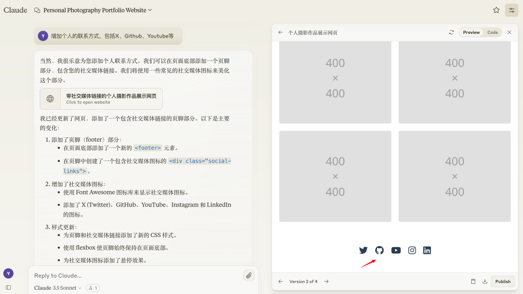Click the LinkedIn icon in the site footer
This screenshot has height=294, width=523.
[427, 250]
